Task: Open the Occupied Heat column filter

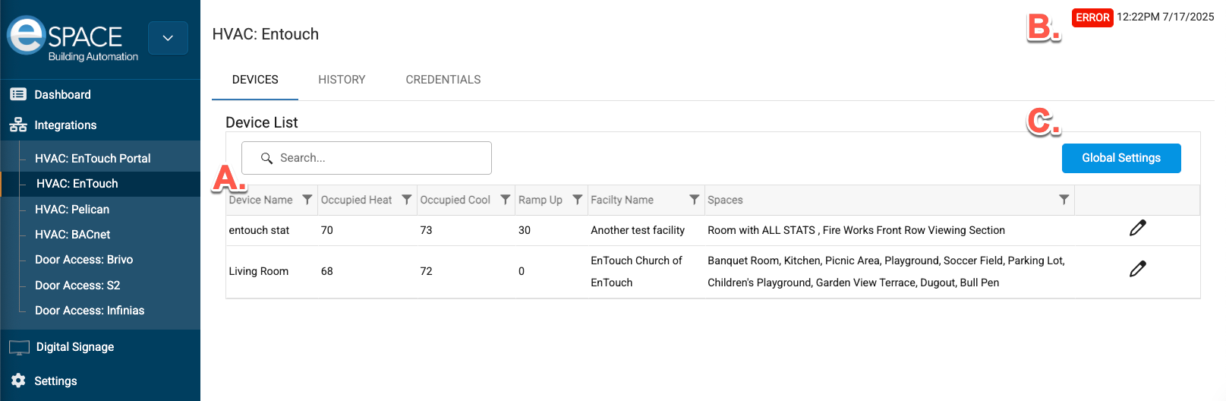Action: (406, 200)
